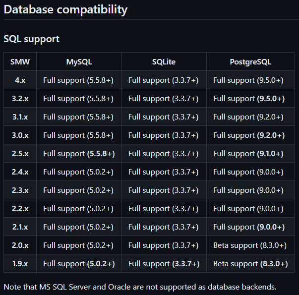Click the 3.2.x row label
The height and width of the screenshot is (295, 299).
click(x=20, y=99)
